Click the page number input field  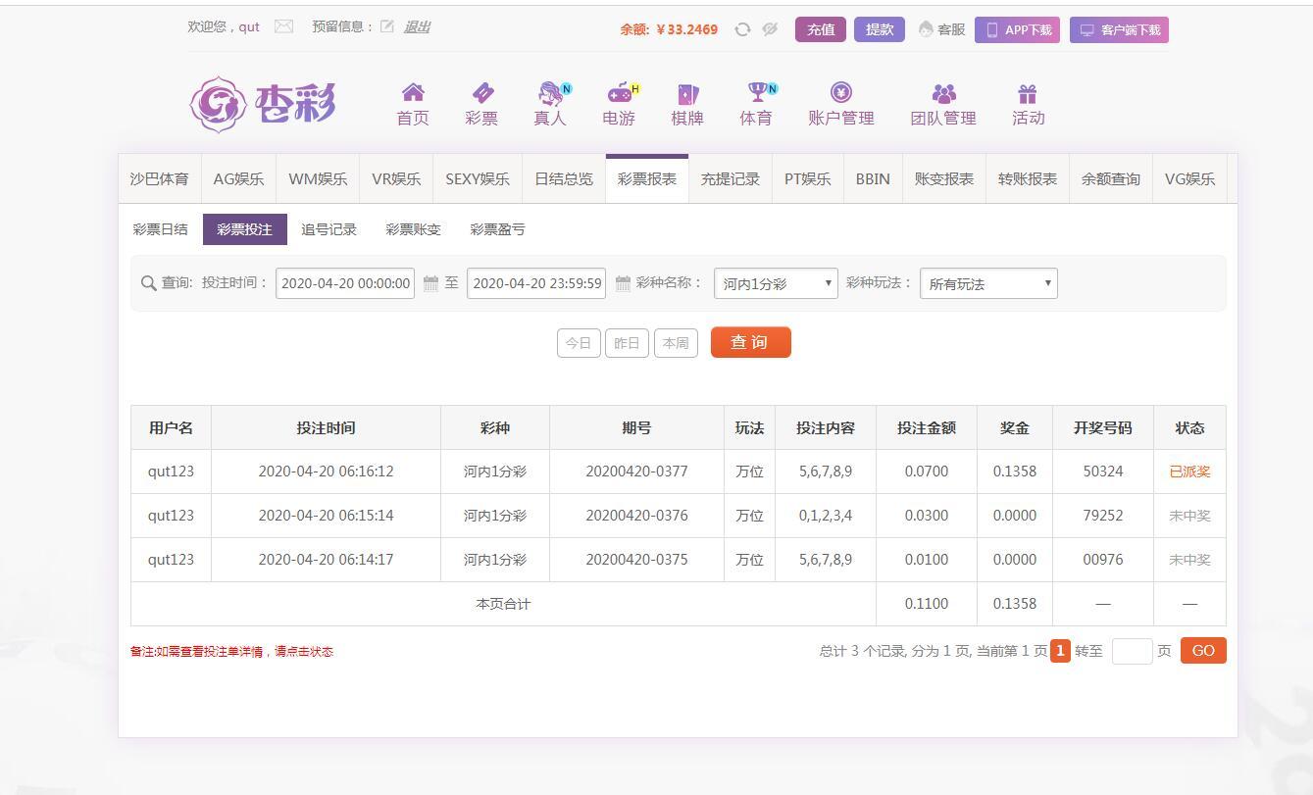point(1132,651)
